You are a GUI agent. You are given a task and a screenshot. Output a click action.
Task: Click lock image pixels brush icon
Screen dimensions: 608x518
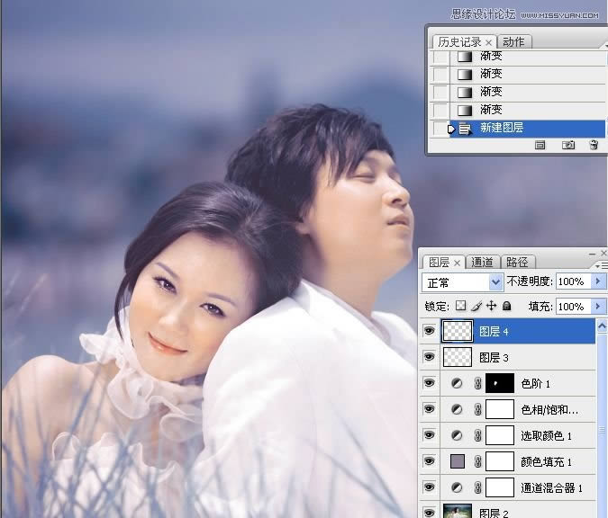pyautogui.click(x=476, y=306)
